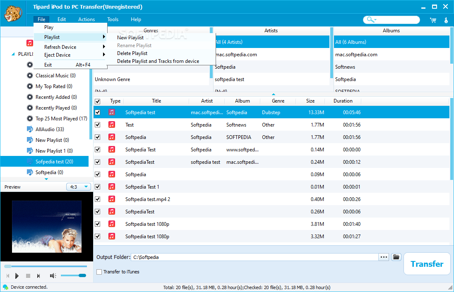Click gear icon beside Top 25 Most Played
The width and height of the screenshot is (454, 292).
click(30, 118)
